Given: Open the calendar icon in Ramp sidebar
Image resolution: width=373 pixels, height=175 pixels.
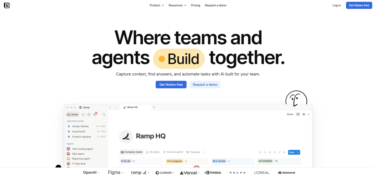Looking at the screenshot, I should click(89, 115).
